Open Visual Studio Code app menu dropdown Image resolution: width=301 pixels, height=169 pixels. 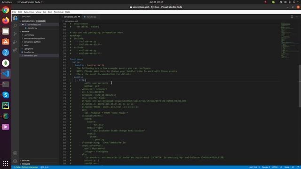coord(30,2)
